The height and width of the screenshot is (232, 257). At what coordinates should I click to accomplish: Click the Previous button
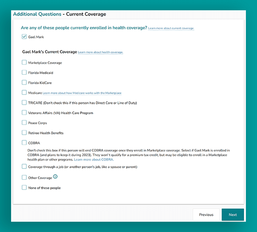click(x=206, y=215)
